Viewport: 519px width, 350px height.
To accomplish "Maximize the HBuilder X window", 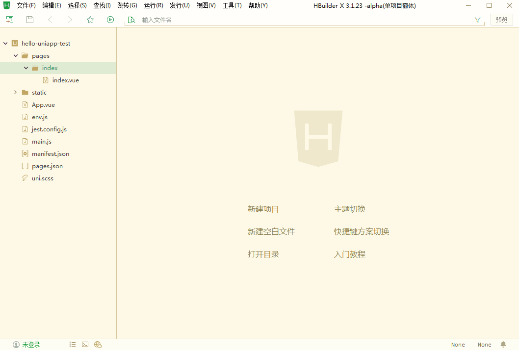I will click(489, 5).
